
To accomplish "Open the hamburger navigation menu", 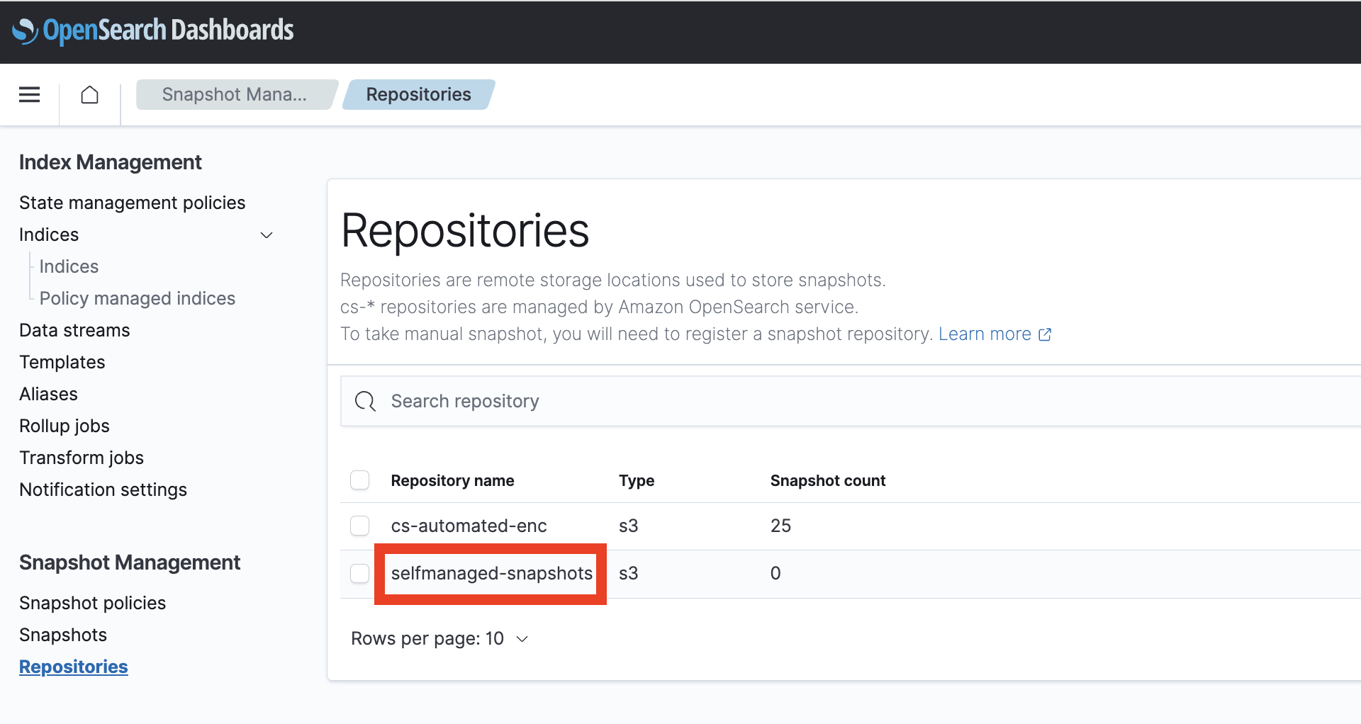I will tap(29, 94).
